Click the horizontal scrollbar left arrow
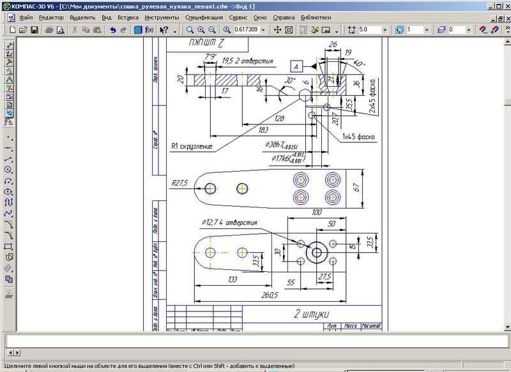 point(10,352)
